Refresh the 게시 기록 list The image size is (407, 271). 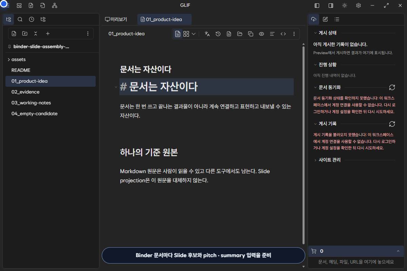[x=392, y=124]
